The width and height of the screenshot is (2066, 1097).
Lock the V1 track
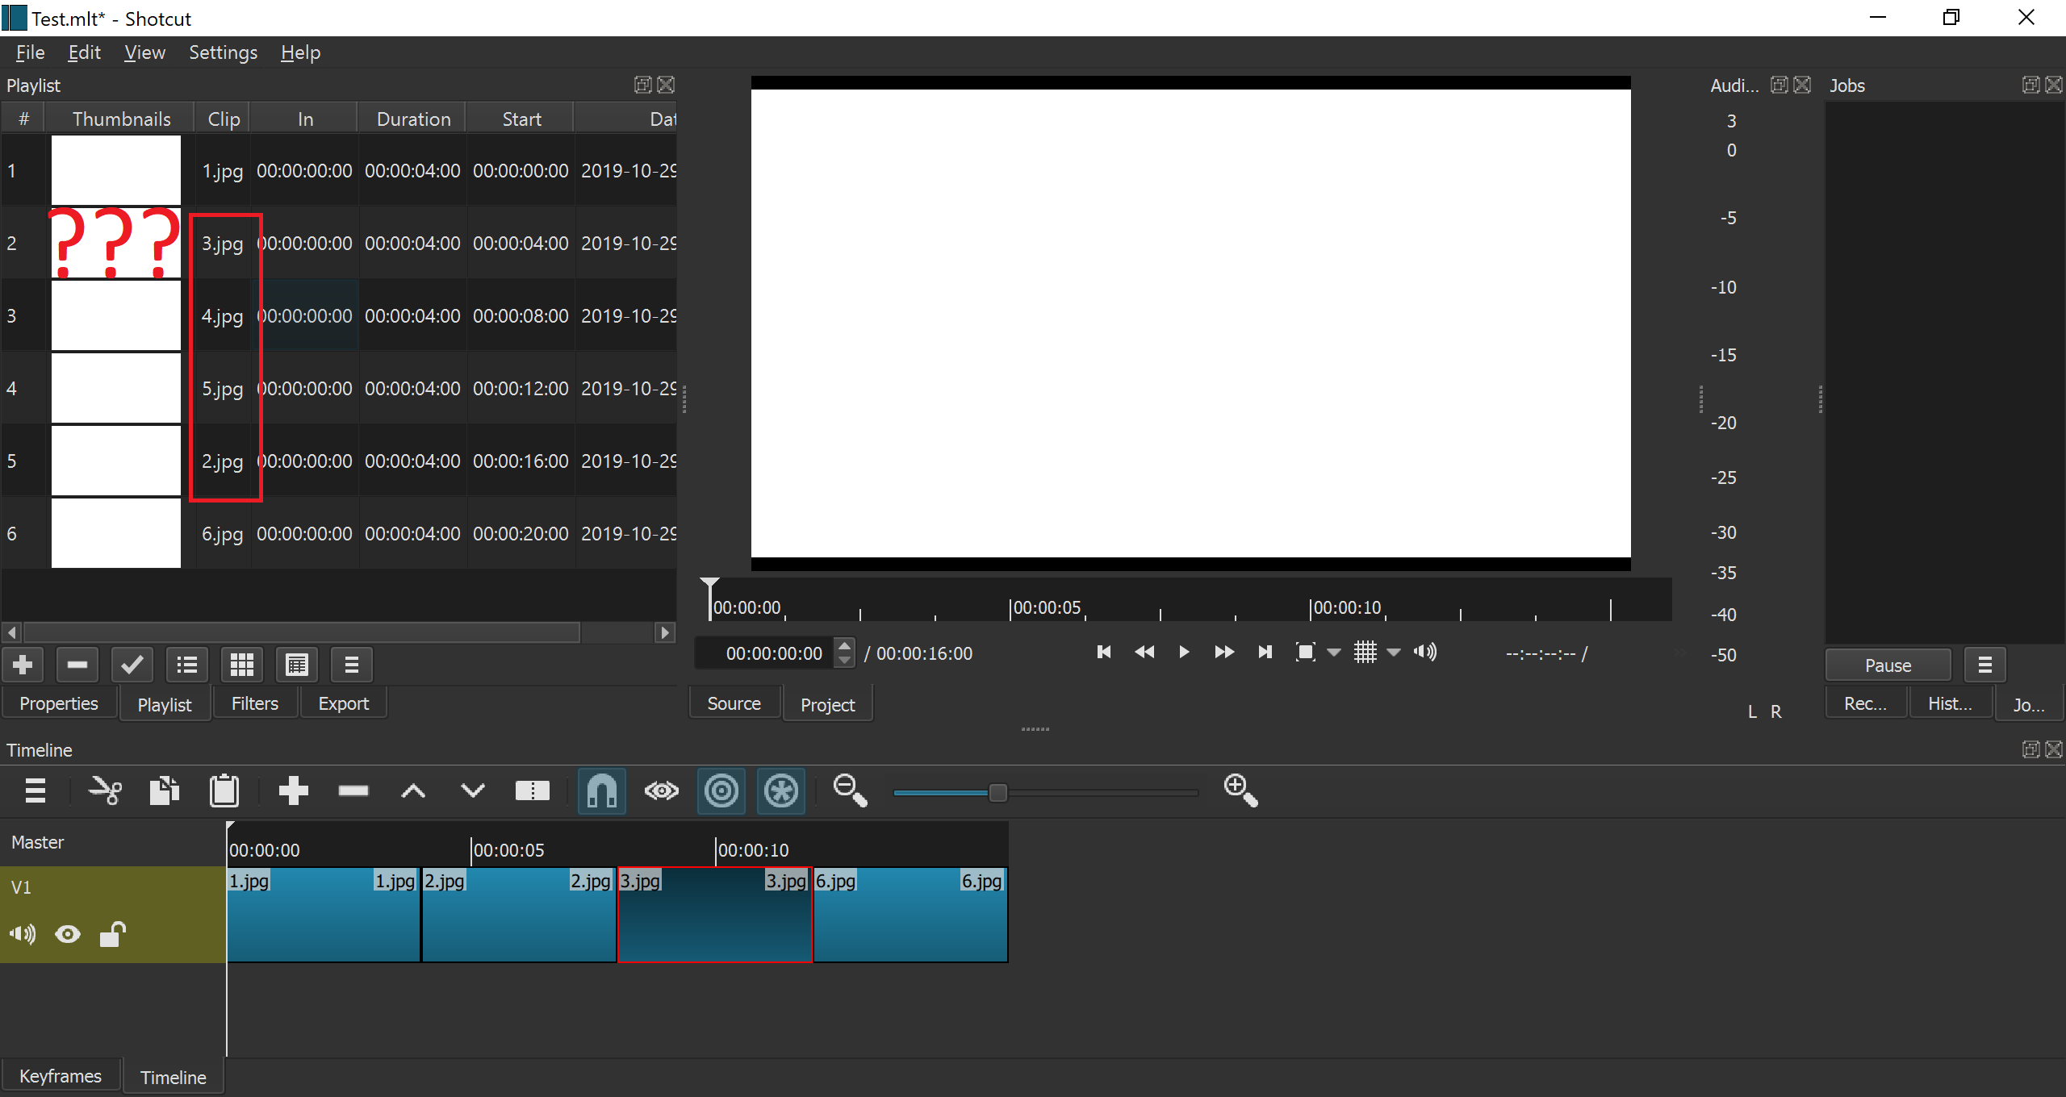pyautogui.click(x=112, y=934)
